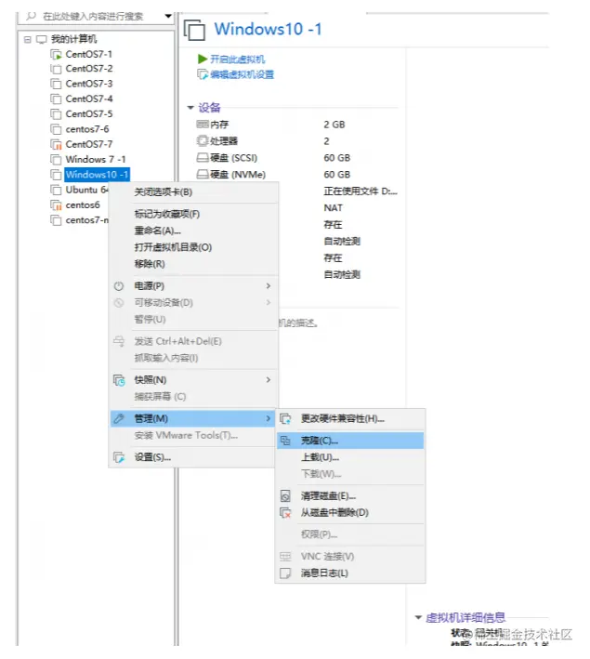Click the 正在使用文件 D:... value
The width and height of the screenshot is (590, 659).
pos(361,191)
